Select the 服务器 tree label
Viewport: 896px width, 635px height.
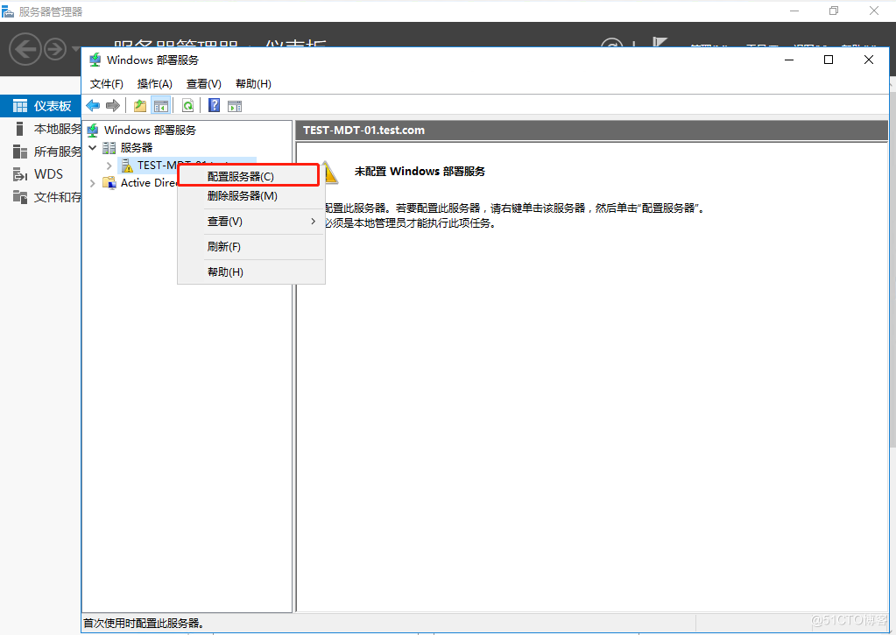pos(137,148)
